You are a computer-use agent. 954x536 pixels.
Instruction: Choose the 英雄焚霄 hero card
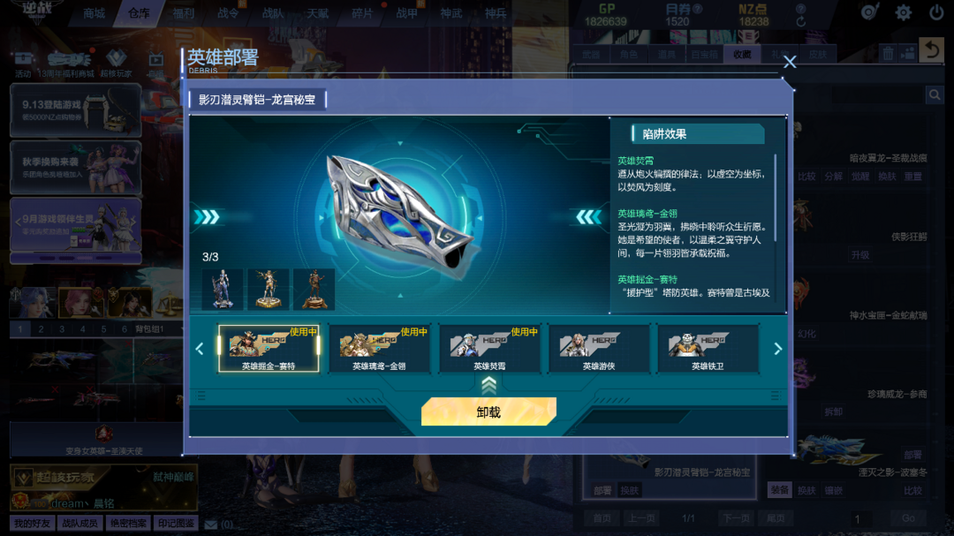click(x=489, y=348)
